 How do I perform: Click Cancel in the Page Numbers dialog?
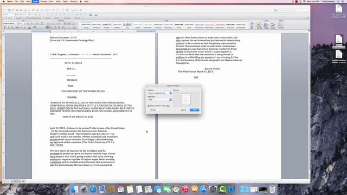pos(183,110)
